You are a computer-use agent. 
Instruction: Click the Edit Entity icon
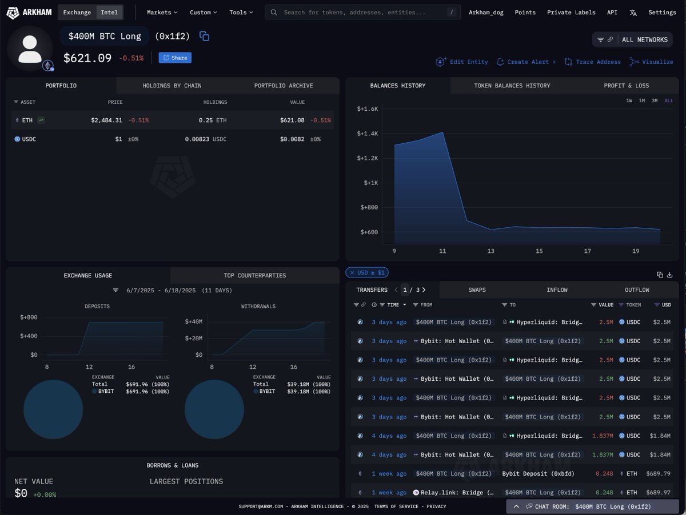[x=440, y=62]
